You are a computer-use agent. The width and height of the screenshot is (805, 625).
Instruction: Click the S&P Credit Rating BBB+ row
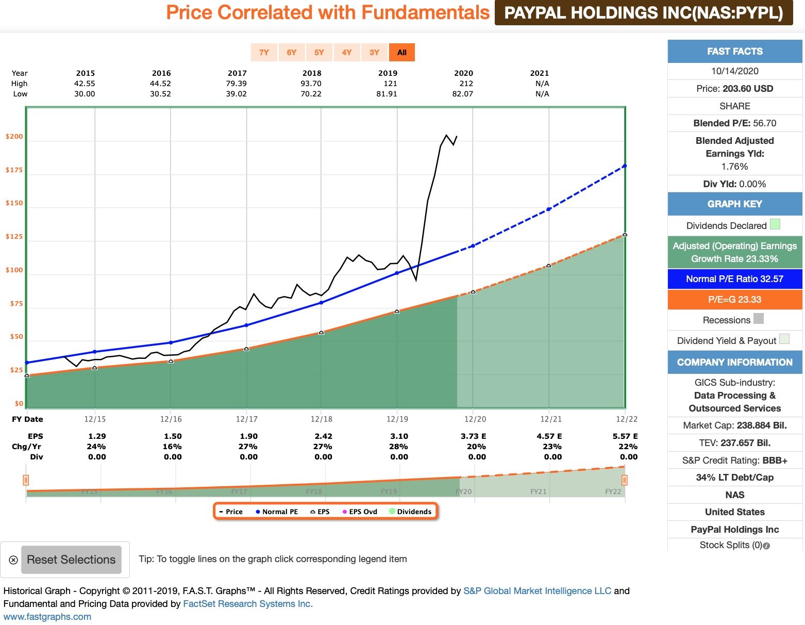(735, 460)
